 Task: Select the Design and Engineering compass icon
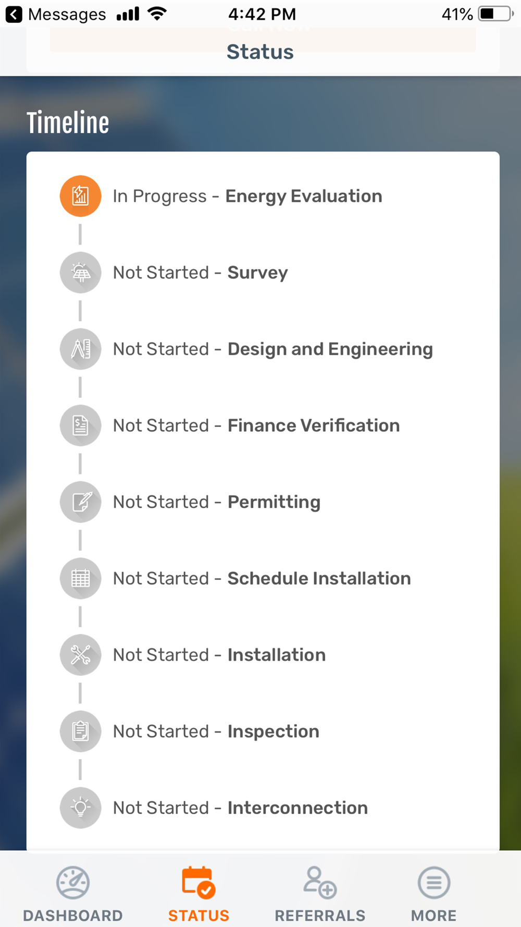(x=80, y=349)
